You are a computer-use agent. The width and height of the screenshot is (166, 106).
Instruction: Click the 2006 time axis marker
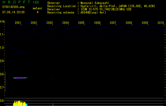coord(97,23)
